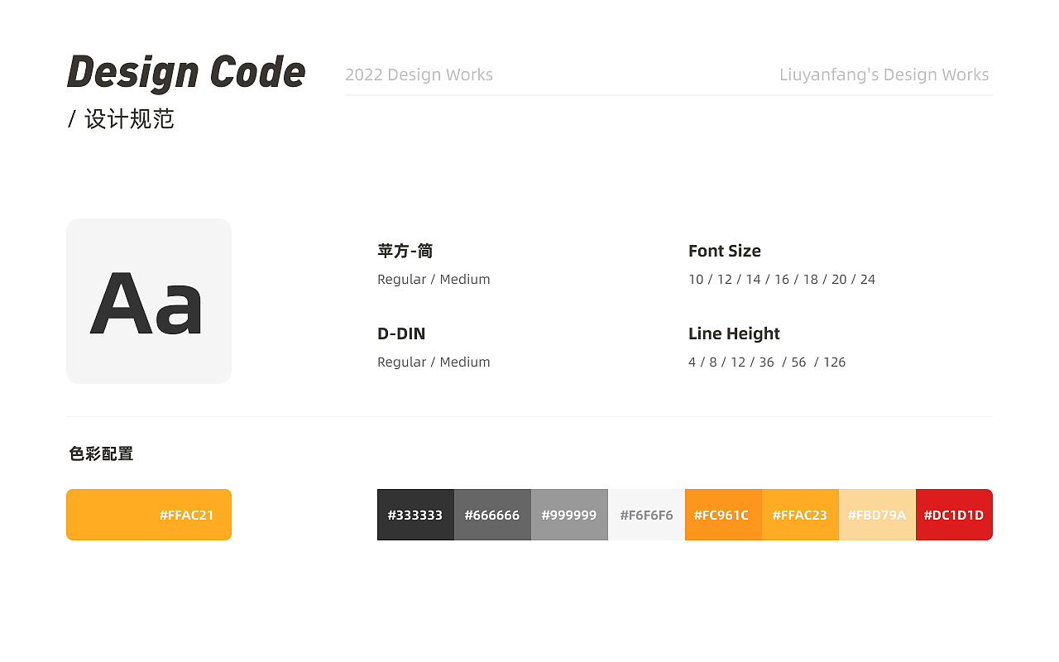Image resolution: width=1059 pixels, height=662 pixels.
Task: Select the 设计规范 subtitle text
Action: [129, 118]
